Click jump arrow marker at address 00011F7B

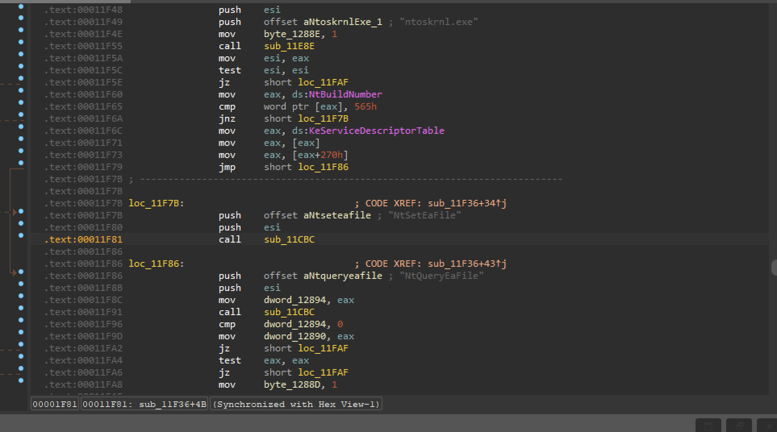pos(15,212)
